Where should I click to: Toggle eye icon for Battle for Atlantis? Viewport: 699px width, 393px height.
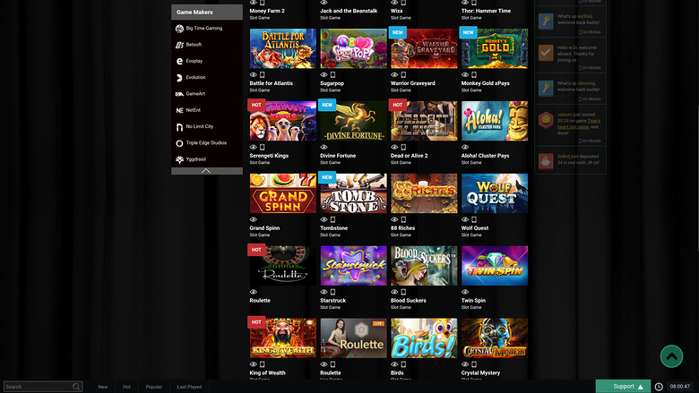tap(254, 75)
